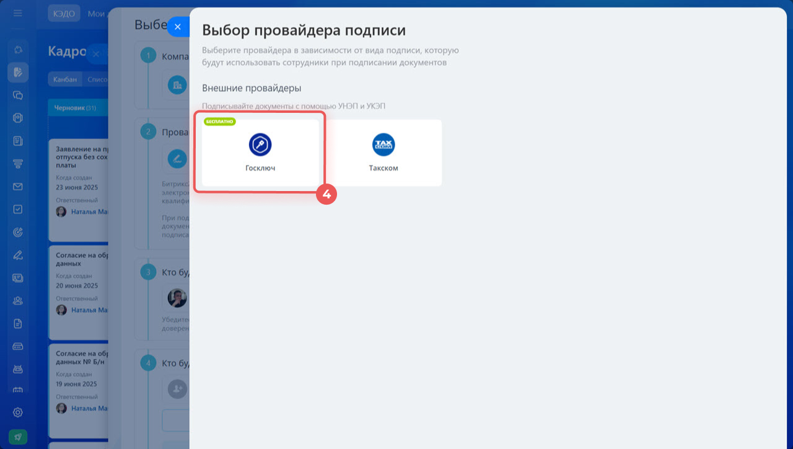Click the Подписывайте документы с помощью УНЭП text

(x=294, y=107)
